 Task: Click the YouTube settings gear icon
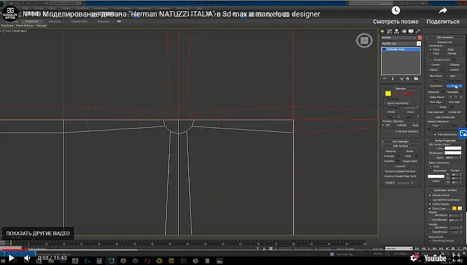point(414,258)
